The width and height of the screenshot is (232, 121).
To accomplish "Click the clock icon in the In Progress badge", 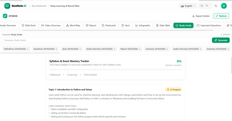I will point(168,90).
